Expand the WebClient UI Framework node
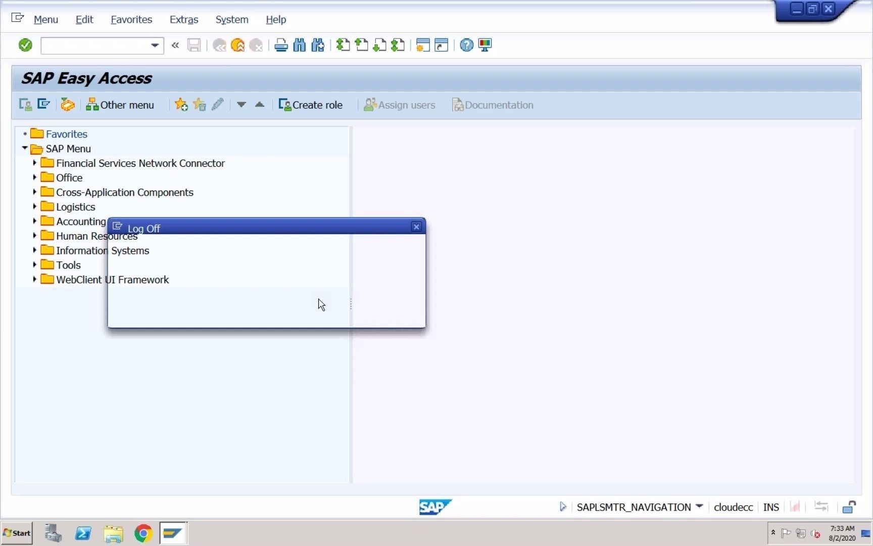The width and height of the screenshot is (873, 546). click(x=34, y=280)
